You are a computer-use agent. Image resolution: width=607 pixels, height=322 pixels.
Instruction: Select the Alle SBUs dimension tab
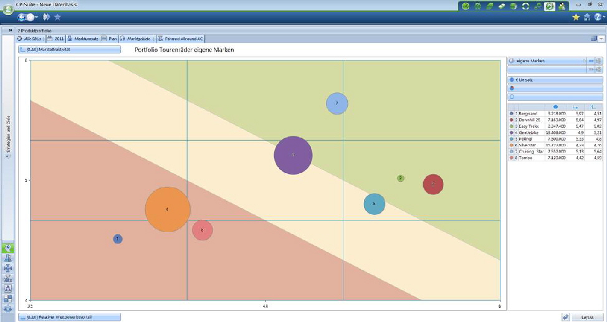(x=31, y=39)
